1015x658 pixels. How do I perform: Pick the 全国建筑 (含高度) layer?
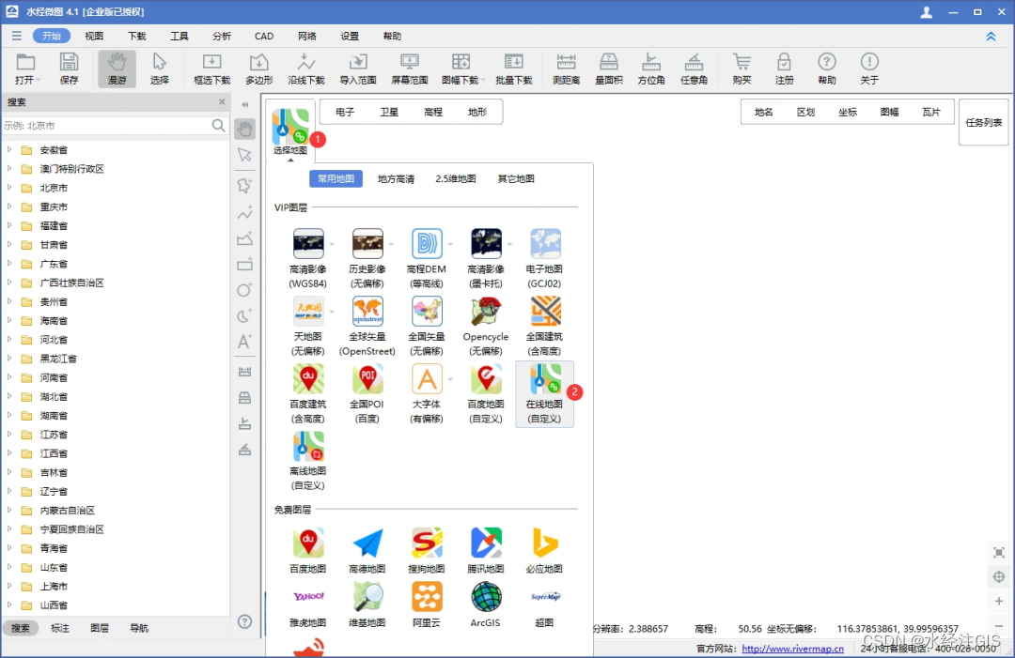(x=544, y=326)
